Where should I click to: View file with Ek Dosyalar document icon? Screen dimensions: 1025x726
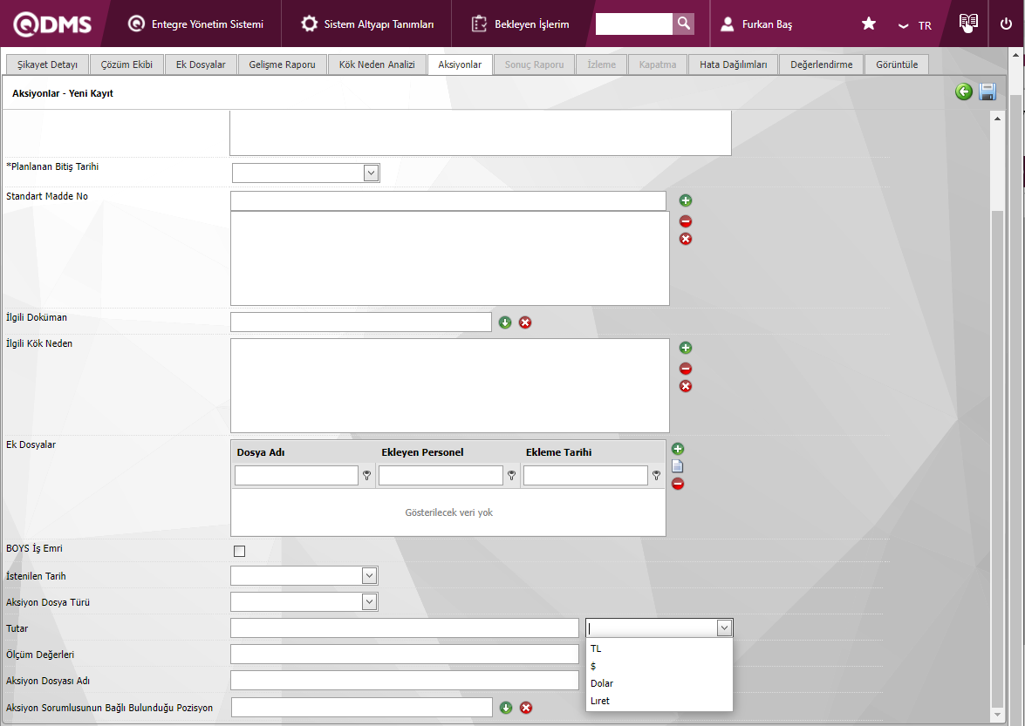(678, 466)
